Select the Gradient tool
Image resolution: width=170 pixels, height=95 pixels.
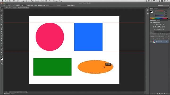[2, 36]
